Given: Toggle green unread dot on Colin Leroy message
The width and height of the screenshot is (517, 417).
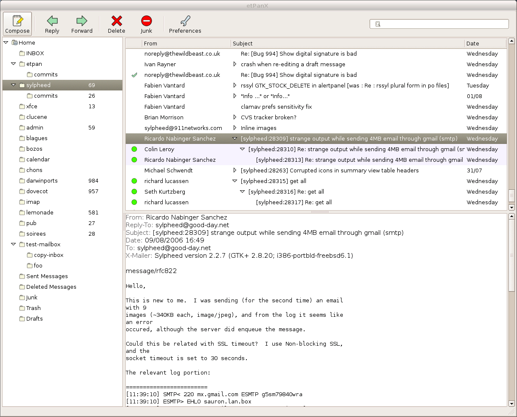Looking at the screenshot, I should pos(134,149).
